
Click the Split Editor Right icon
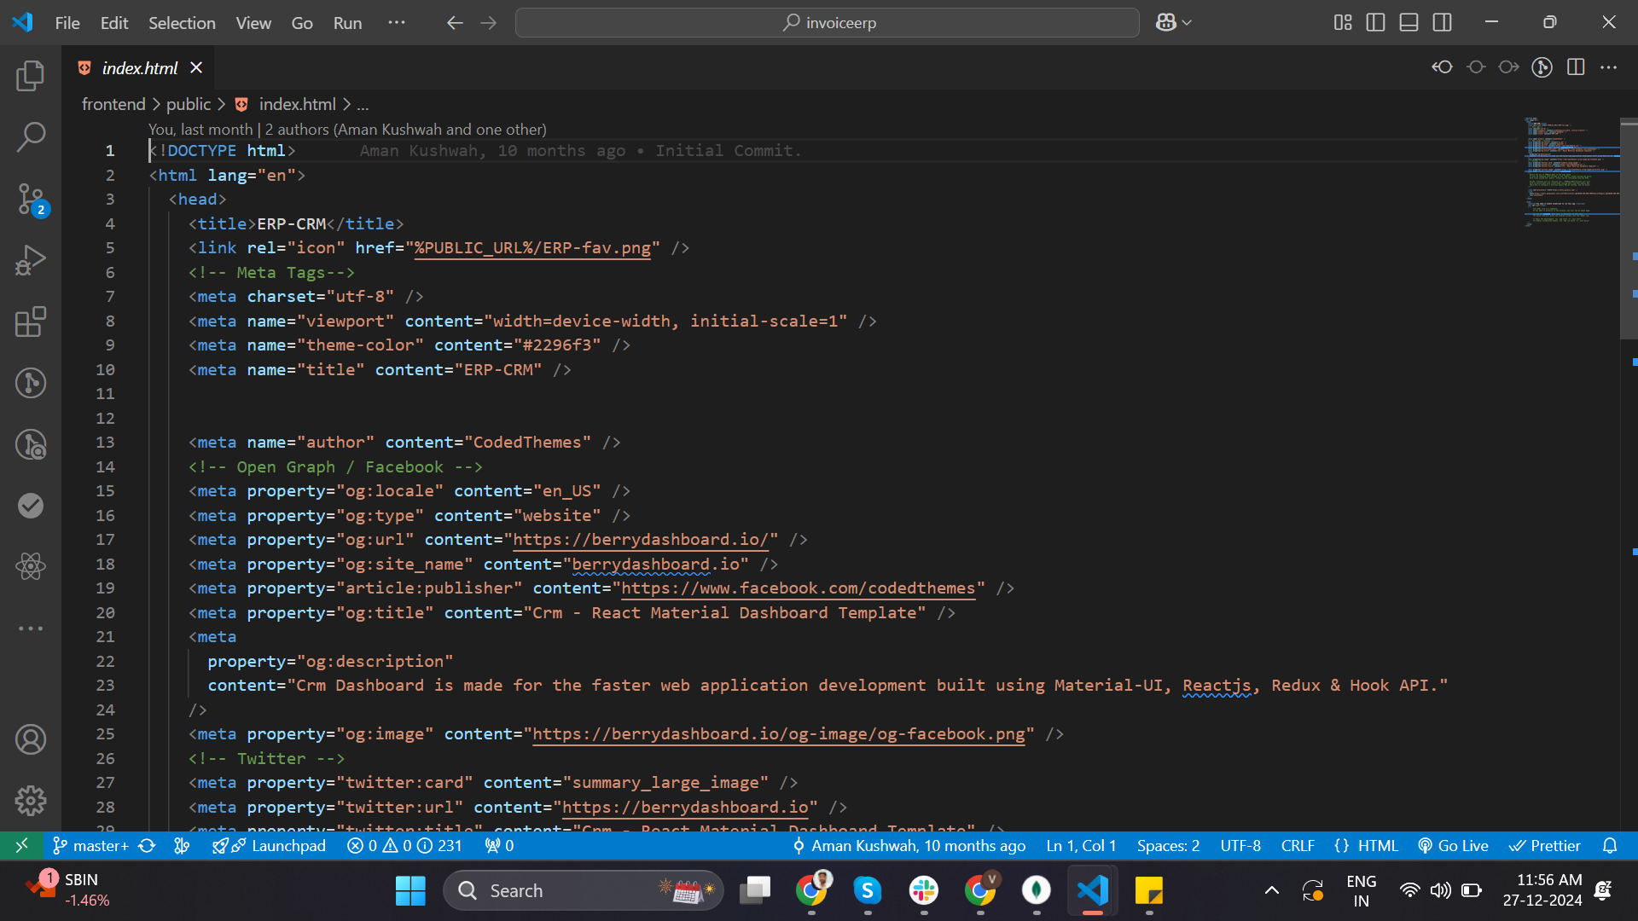[x=1576, y=67]
